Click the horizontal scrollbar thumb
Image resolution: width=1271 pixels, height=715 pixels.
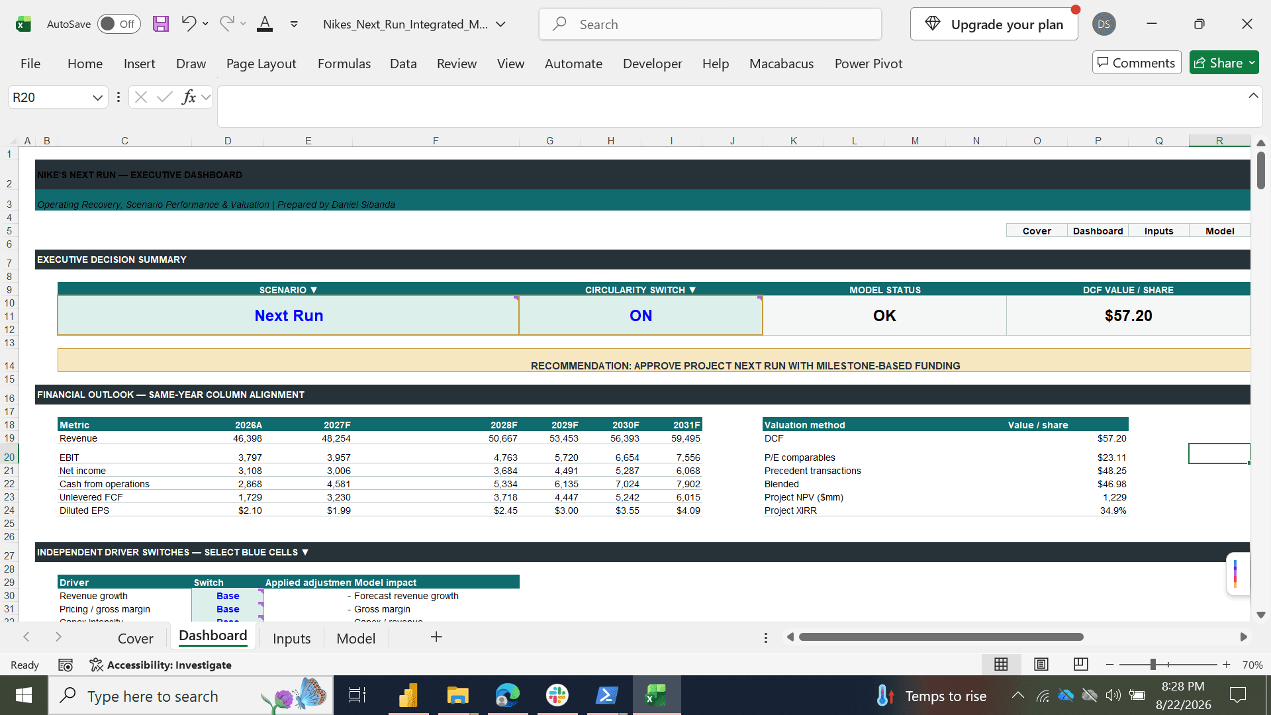click(x=941, y=637)
